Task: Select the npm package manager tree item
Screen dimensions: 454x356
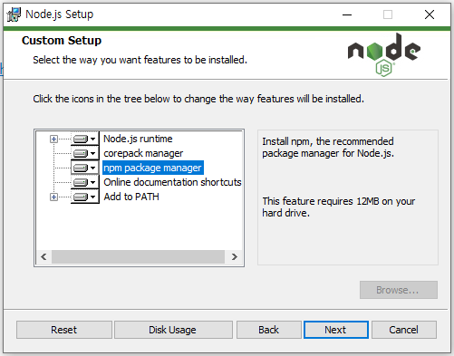Action: pyautogui.click(x=153, y=168)
